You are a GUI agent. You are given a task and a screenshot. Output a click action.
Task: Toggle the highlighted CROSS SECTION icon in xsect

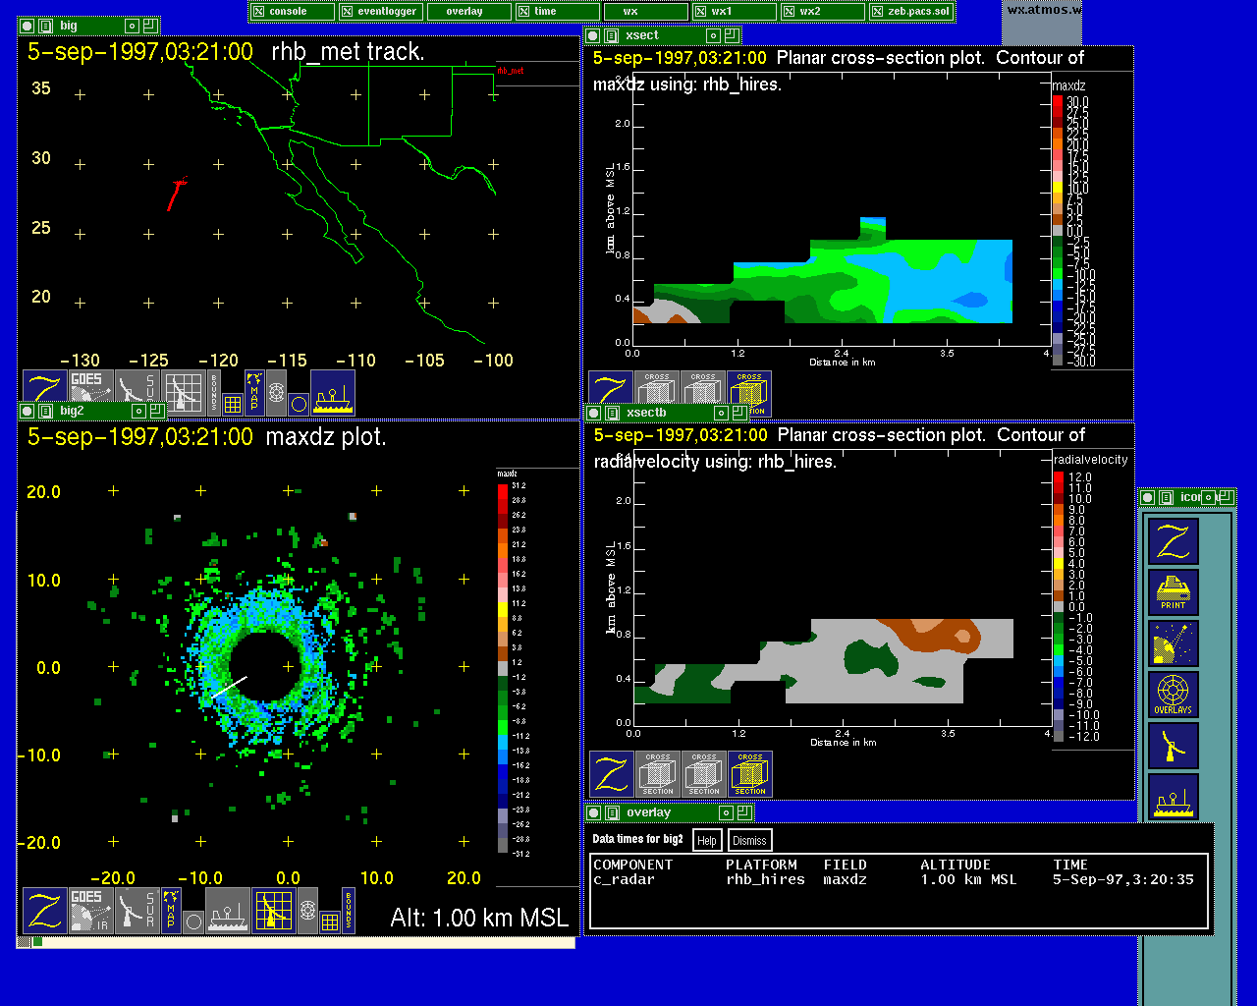coord(749,393)
